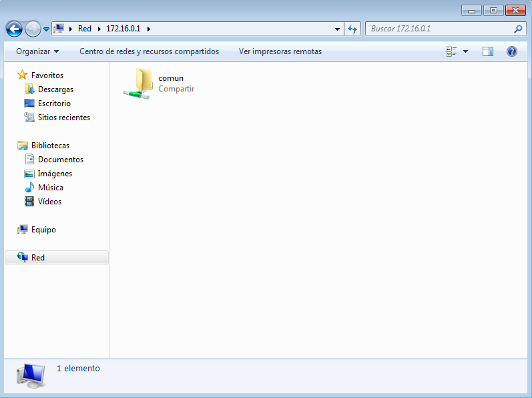Click the magnifier search icon
Viewport: 532px width, 398px height.
click(x=518, y=29)
